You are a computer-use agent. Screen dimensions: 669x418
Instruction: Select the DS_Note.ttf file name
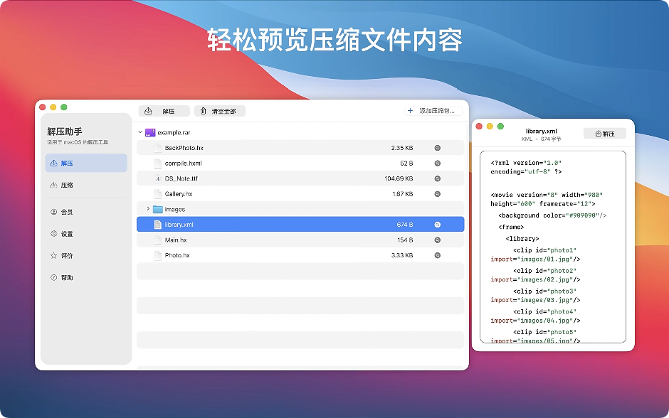(181, 178)
